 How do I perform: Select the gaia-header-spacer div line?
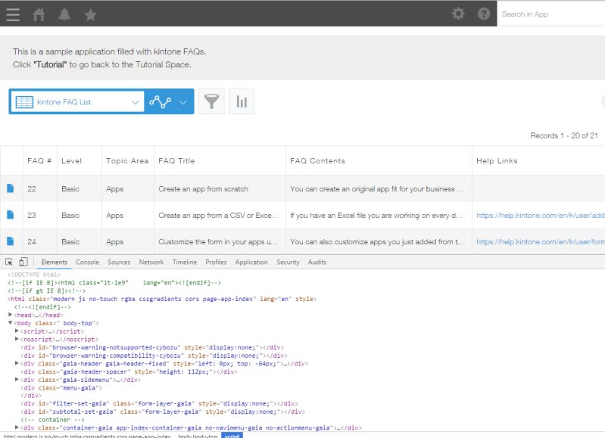(x=129, y=371)
